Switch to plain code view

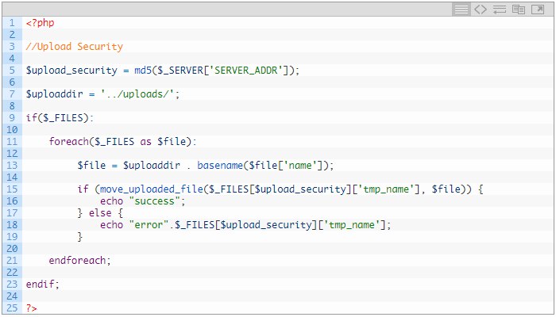tap(481, 10)
